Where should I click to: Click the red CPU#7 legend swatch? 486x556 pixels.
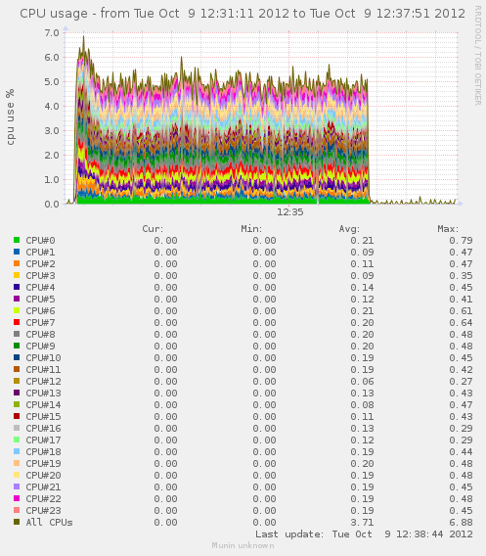[x=17, y=322]
